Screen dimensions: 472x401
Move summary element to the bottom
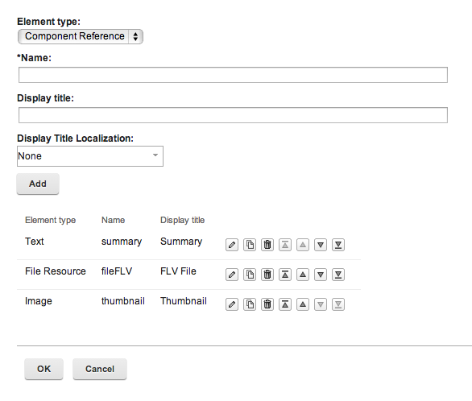click(x=338, y=245)
